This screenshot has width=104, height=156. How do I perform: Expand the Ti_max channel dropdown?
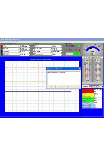coord(51,52)
